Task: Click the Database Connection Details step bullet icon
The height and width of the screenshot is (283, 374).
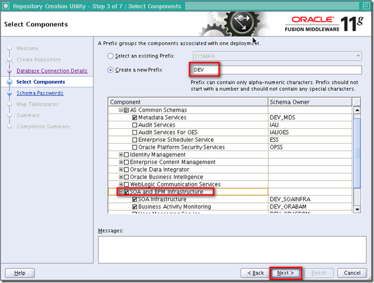Action: (x=9, y=71)
